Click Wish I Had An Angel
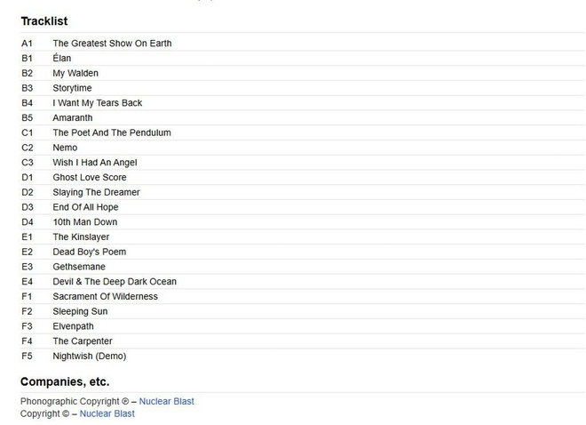Image resolution: width=586 pixels, height=425 pixels. tap(95, 163)
